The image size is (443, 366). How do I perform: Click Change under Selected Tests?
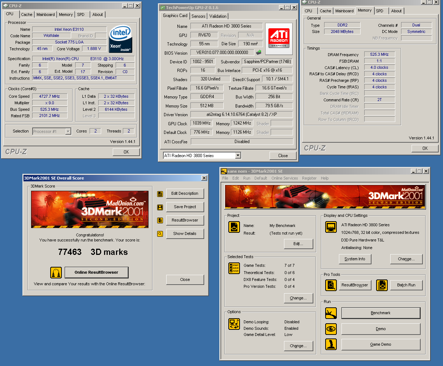click(x=298, y=298)
